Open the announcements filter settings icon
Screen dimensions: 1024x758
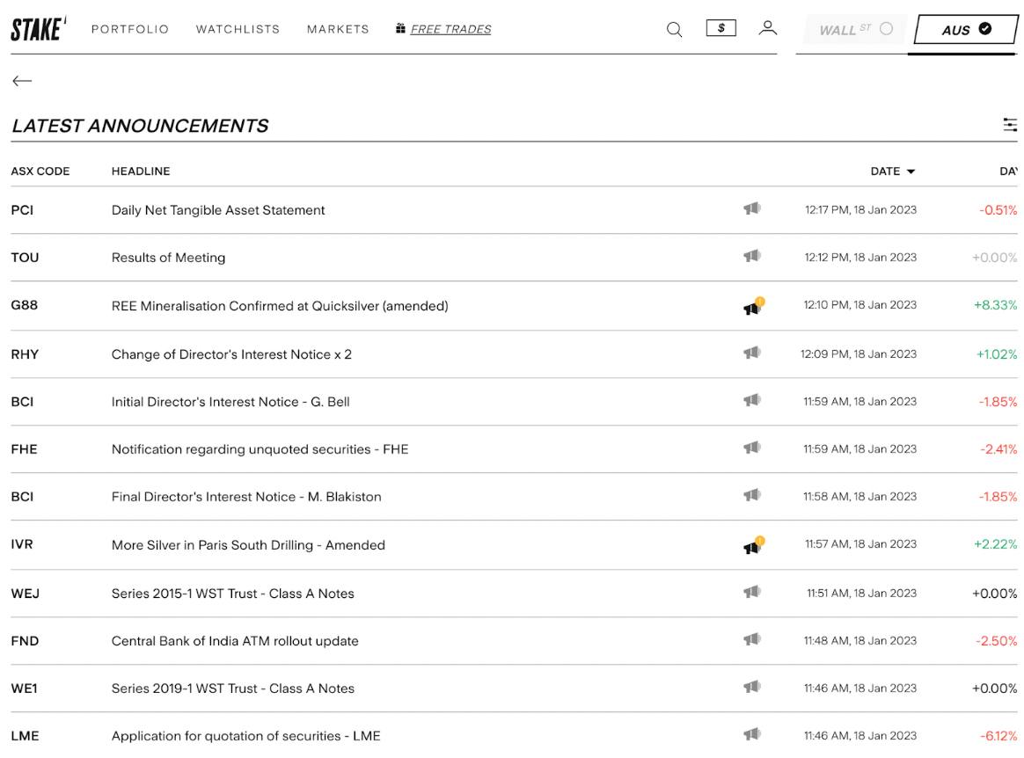[x=1010, y=125]
